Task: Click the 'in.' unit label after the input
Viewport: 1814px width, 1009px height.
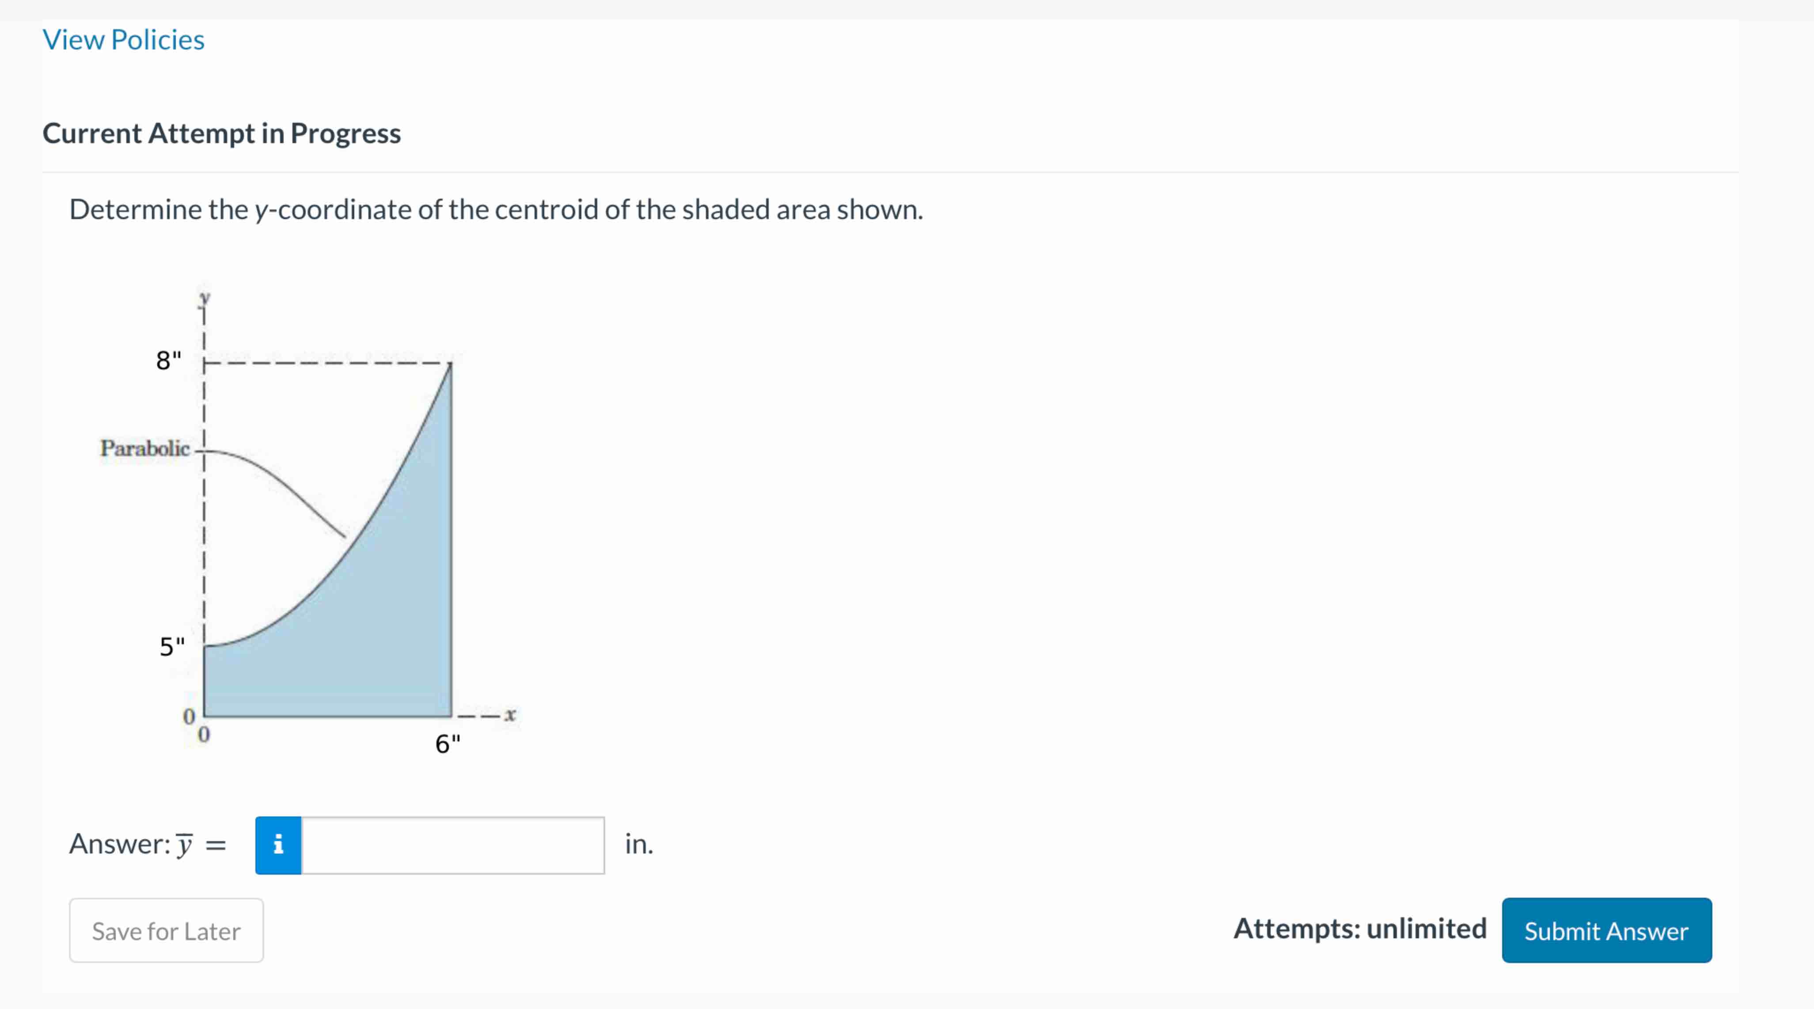Action: (639, 843)
